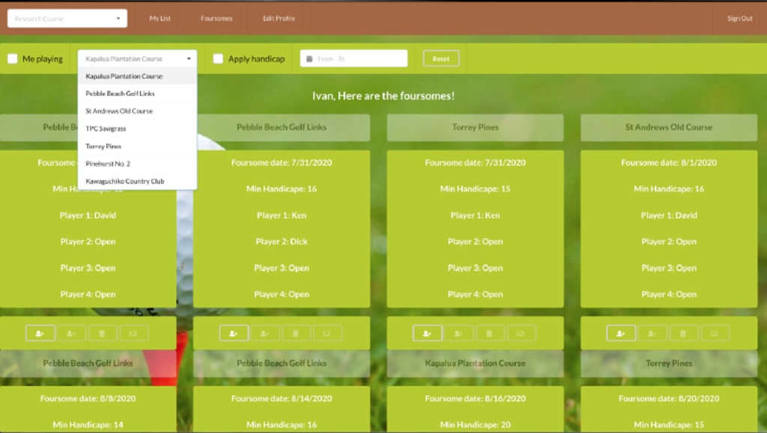
Task: Open the Research Course dropdown
Action: [67, 19]
